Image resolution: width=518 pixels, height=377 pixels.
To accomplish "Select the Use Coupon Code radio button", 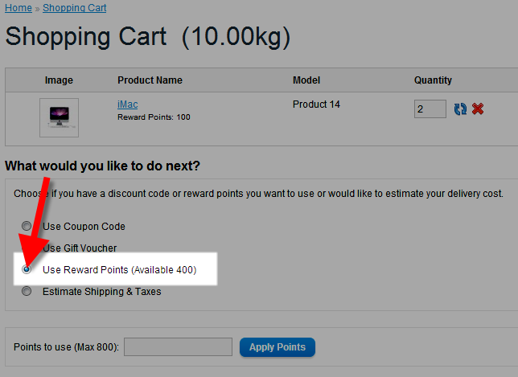I will point(27,227).
